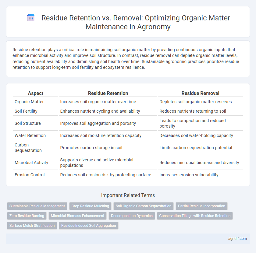Click 'Reduces nutrients returning to soil' cell
Image resolution: width=256 pixels, height=253 pixels.
pos(201,111)
